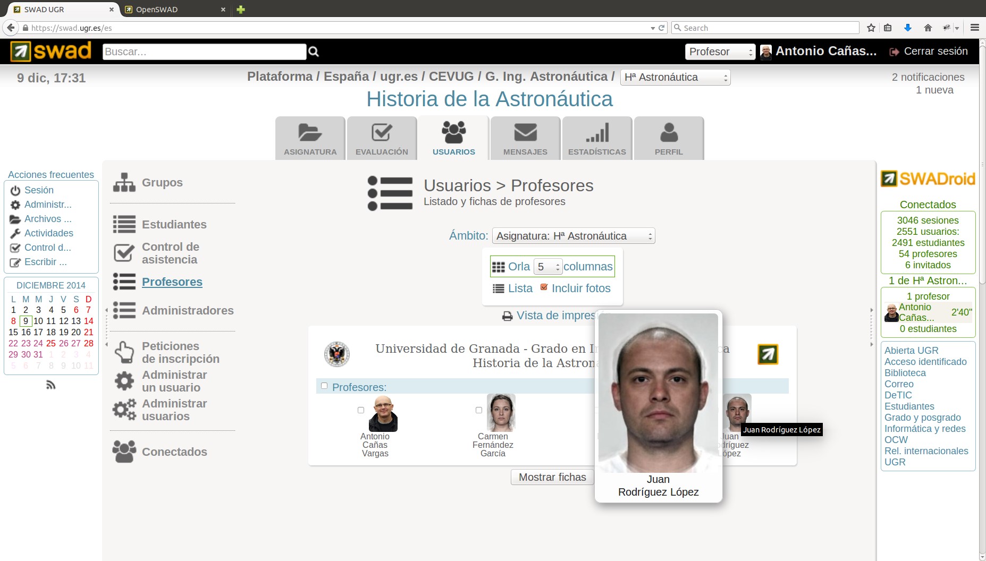
Task: Open the RSS feed icon below calendar
Action: (x=51, y=385)
